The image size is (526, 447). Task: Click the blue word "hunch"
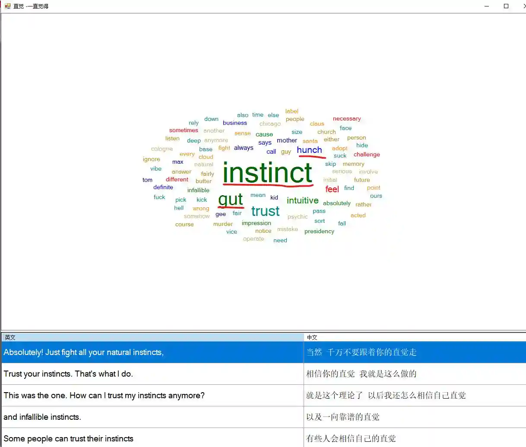(309, 150)
